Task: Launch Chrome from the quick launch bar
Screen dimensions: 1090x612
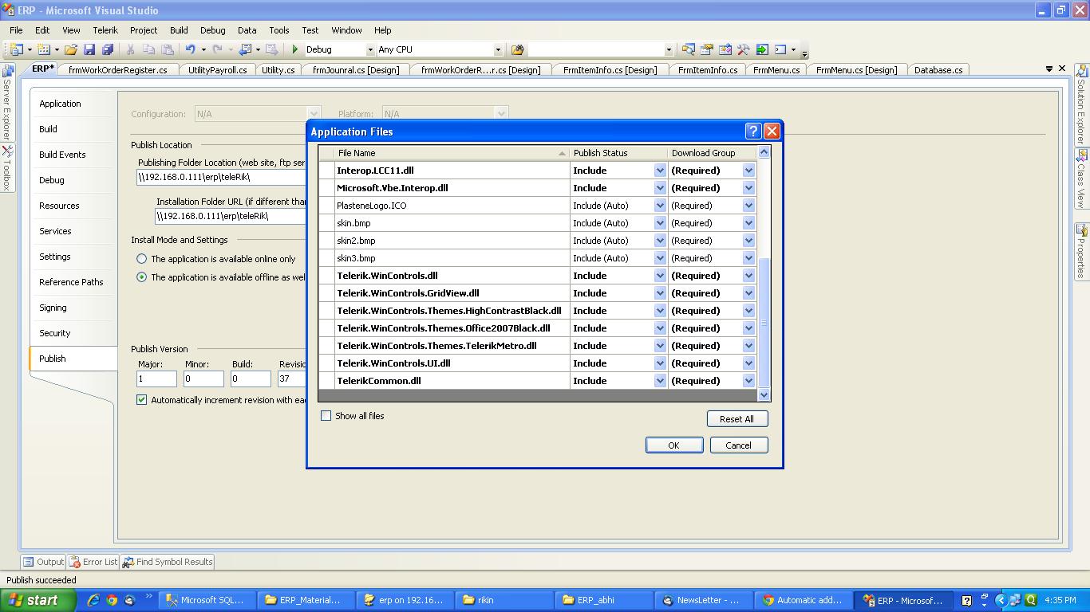Action: point(112,600)
